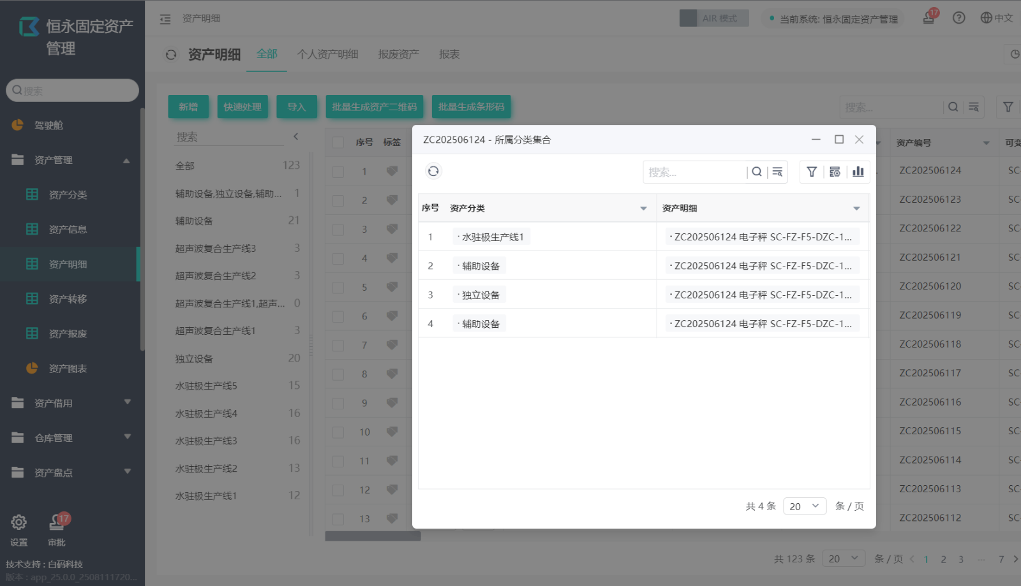Click the dialog search magnifier icon
Screen dimensions: 1021x586
pyautogui.click(x=757, y=172)
